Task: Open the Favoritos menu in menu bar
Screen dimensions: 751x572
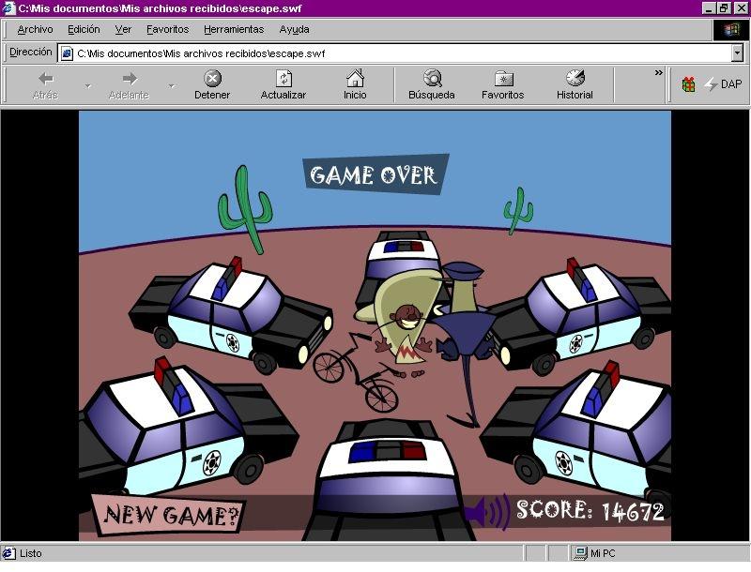Action: point(167,29)
